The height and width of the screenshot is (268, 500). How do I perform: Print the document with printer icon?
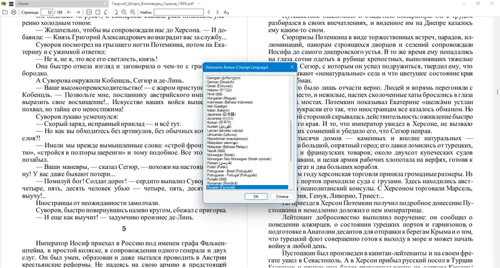coord(13,12)
